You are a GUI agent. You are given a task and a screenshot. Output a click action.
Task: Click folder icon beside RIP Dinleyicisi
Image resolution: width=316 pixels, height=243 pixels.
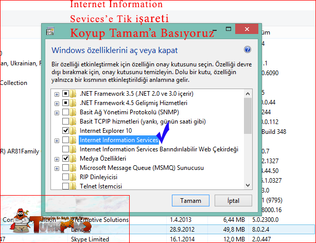coord(73,177)
